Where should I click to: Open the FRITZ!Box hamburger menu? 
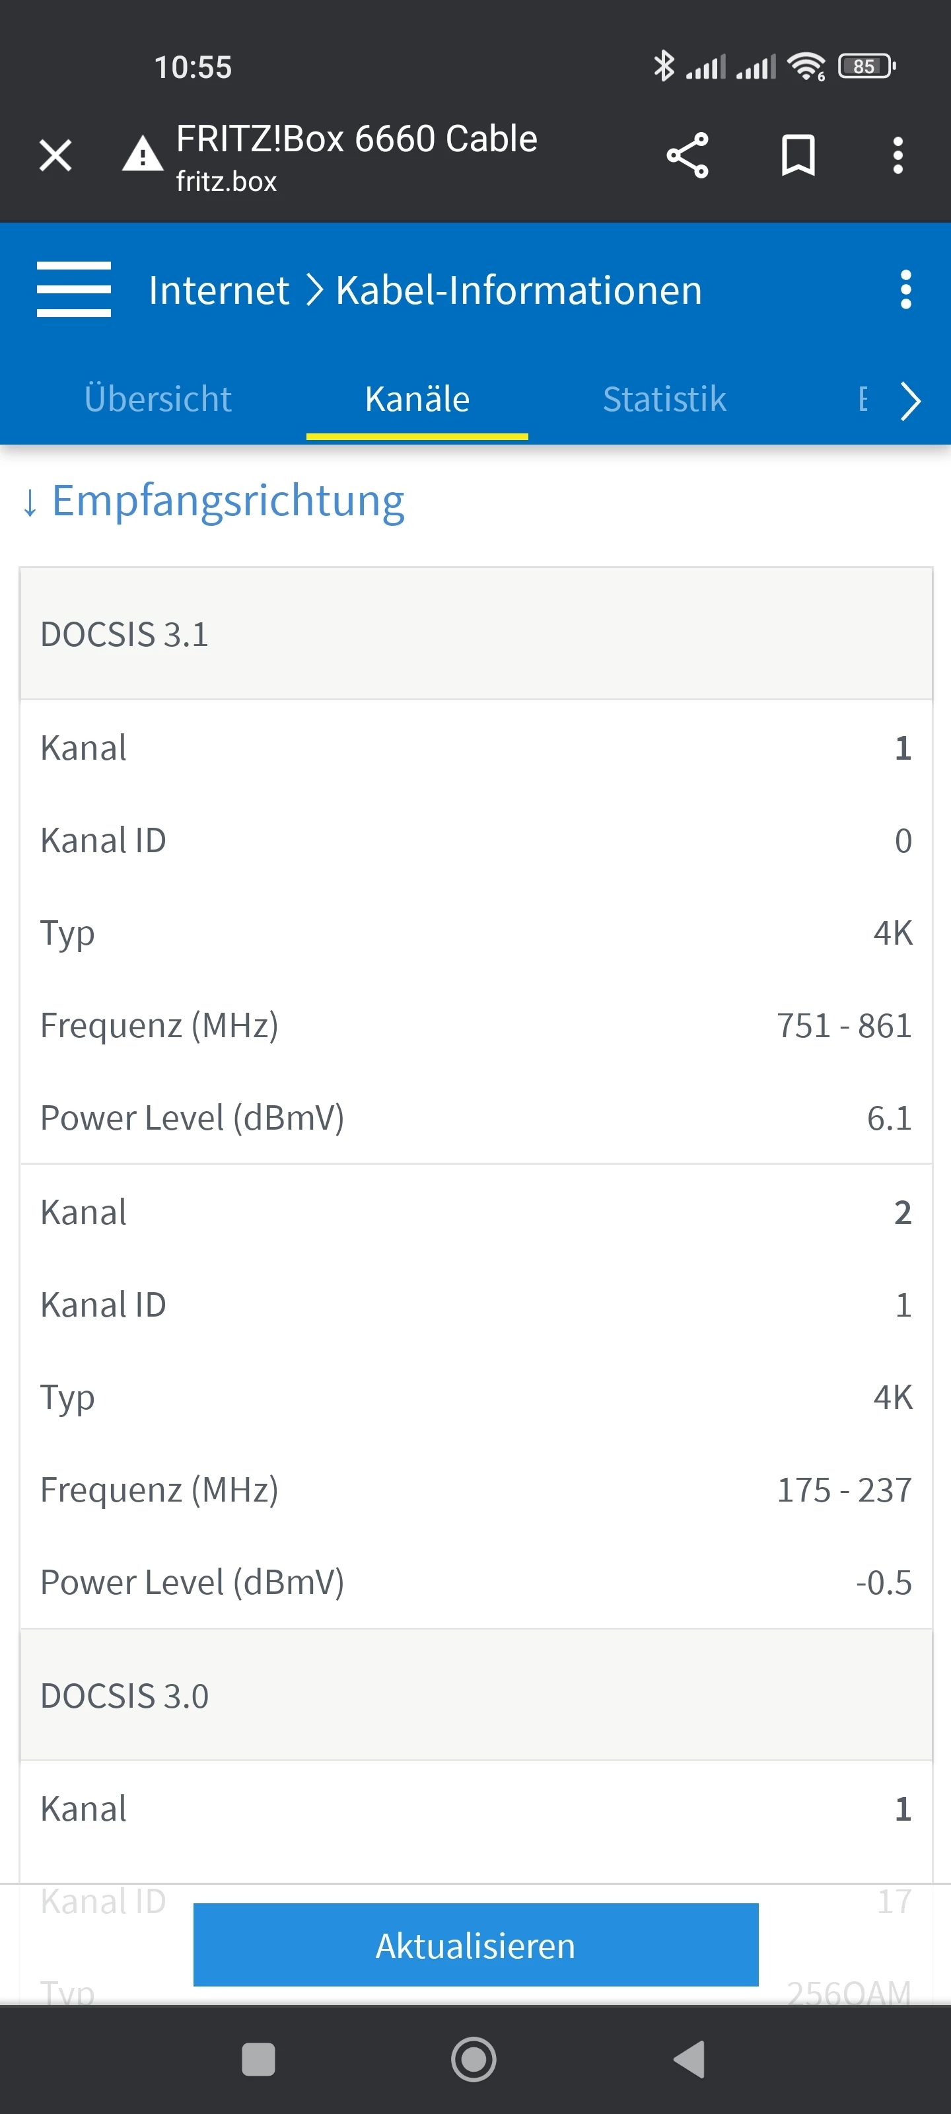[74, 290]
